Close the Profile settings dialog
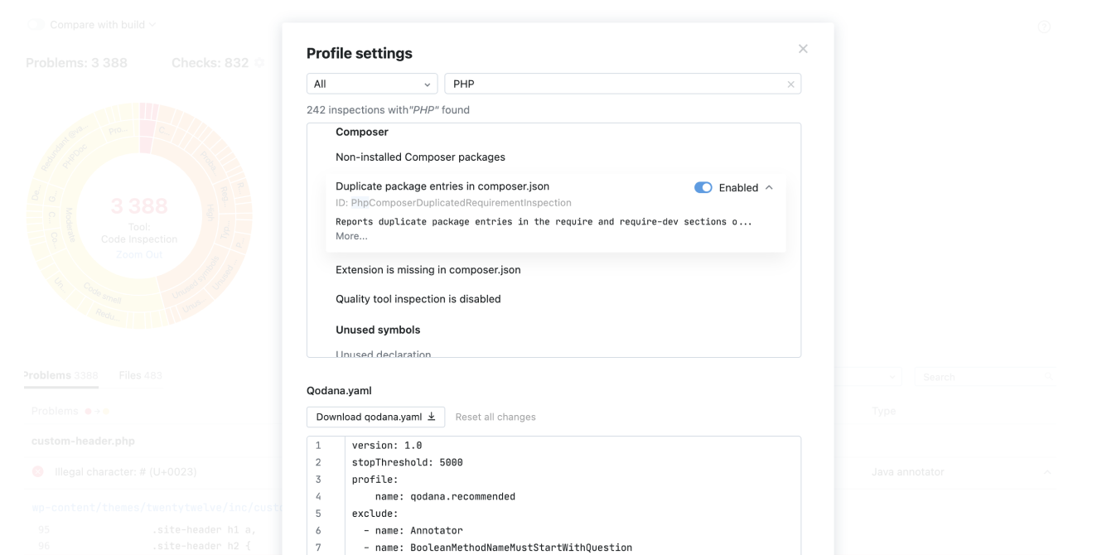The width and height of the screenshot is (1102, 555). [803, 48]
